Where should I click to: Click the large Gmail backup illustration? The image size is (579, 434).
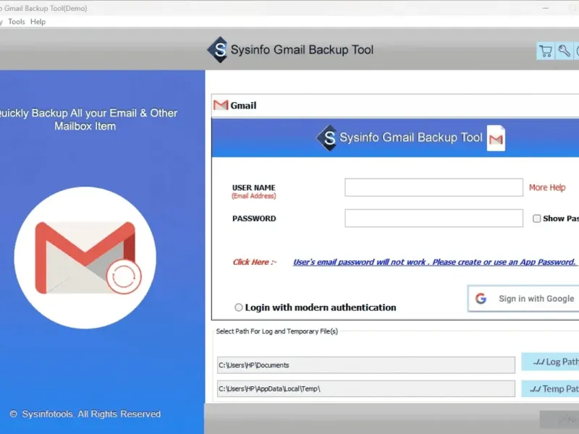coord(85,258)
